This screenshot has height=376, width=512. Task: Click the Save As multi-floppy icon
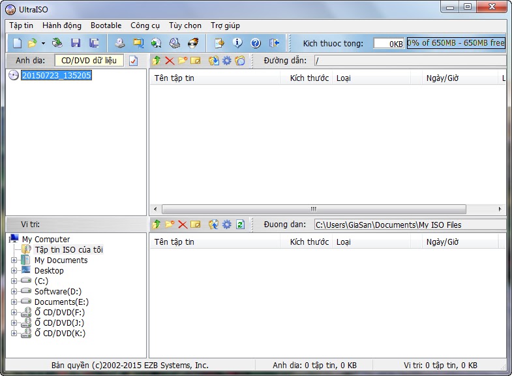coord(94,43)
